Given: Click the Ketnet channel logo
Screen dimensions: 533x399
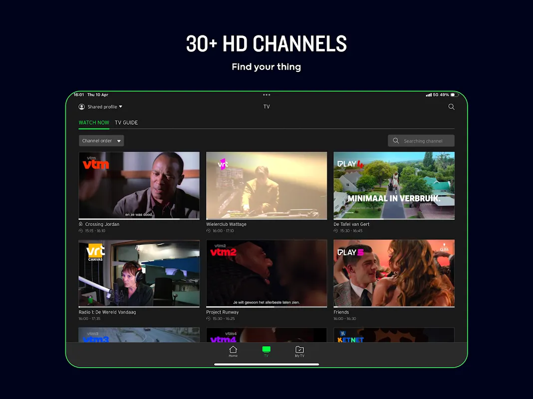Looking at the screenshot, I should pos(350,337).
